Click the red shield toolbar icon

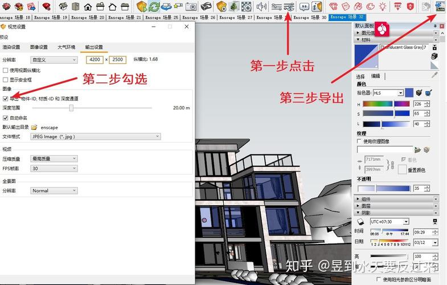410,6
